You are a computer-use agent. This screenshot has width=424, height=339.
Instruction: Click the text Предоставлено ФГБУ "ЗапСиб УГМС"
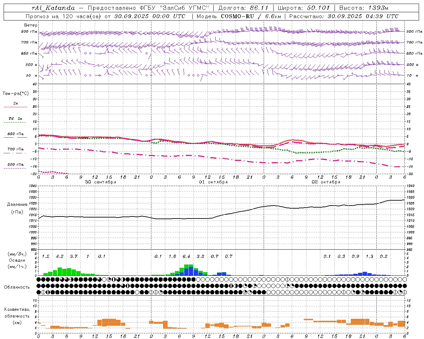pos(149,8)
